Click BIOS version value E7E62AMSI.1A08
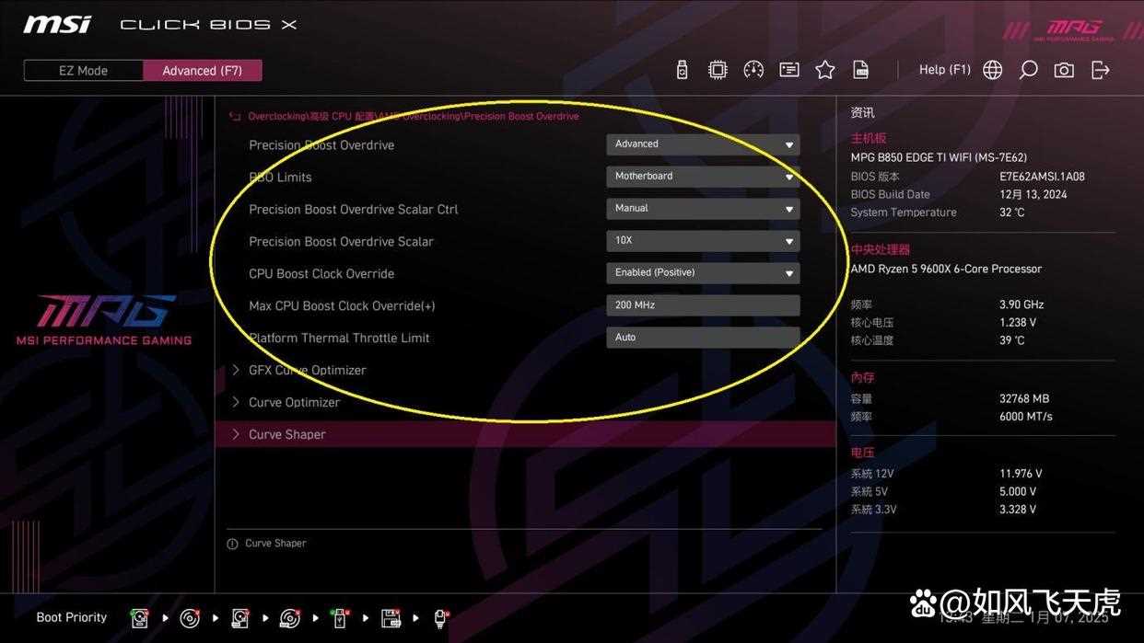1144x643 pixels. [x=1042, y=177]
